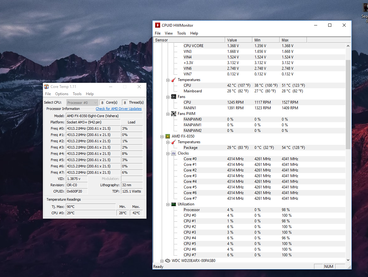This screenshot has height=277, width=368.
Task: Click the Core Temp title bar icon
Action: point(46,87)
